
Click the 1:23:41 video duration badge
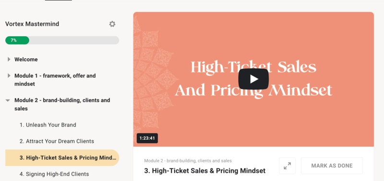[x=147, y=138]
